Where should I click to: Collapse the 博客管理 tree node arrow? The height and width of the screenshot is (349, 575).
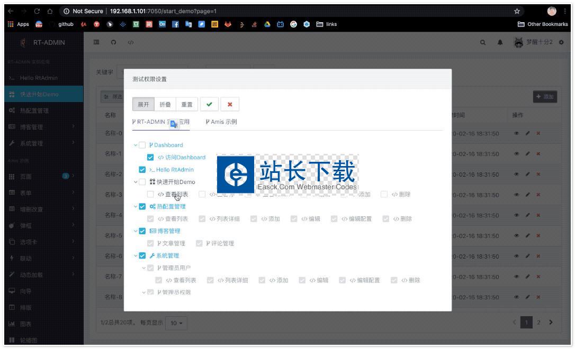pos(136,231)
